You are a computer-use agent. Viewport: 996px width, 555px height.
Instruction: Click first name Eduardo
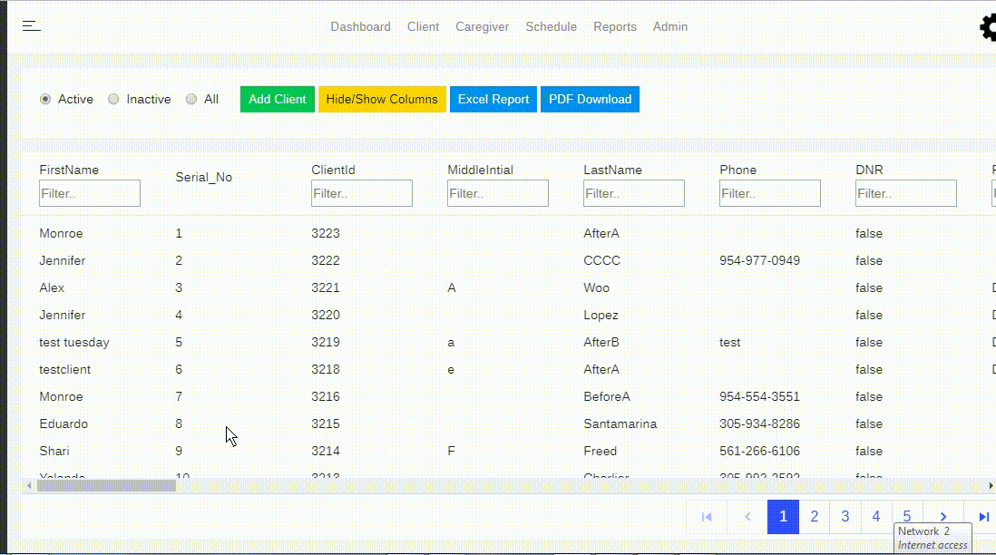coord(63,424)
